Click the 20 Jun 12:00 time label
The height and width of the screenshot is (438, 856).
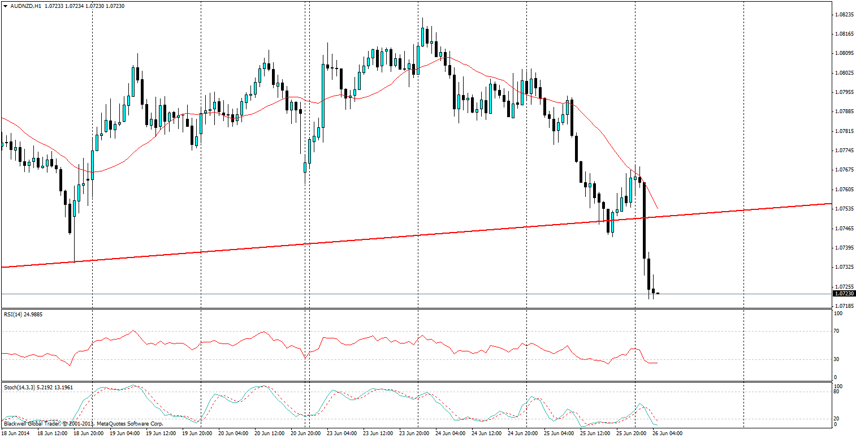[270, 433]
